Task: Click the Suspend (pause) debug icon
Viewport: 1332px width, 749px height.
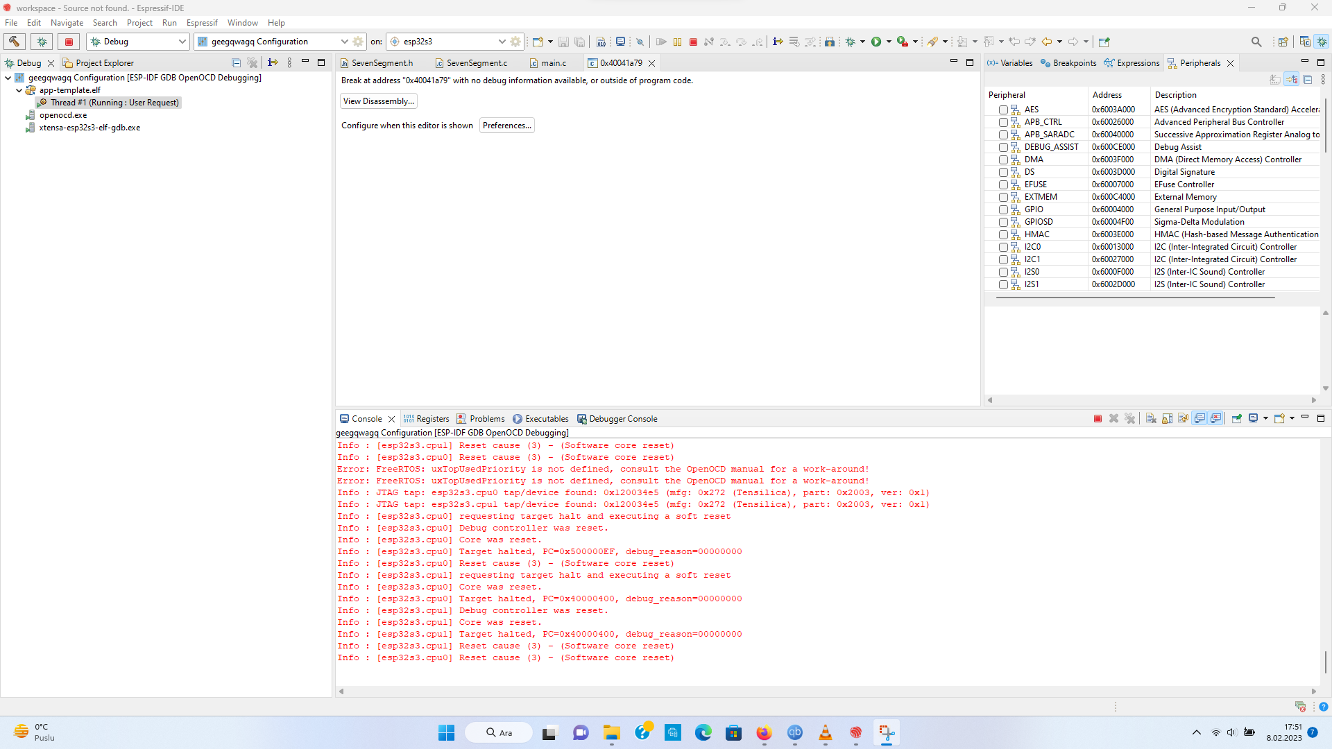Action: click(677, 42)
